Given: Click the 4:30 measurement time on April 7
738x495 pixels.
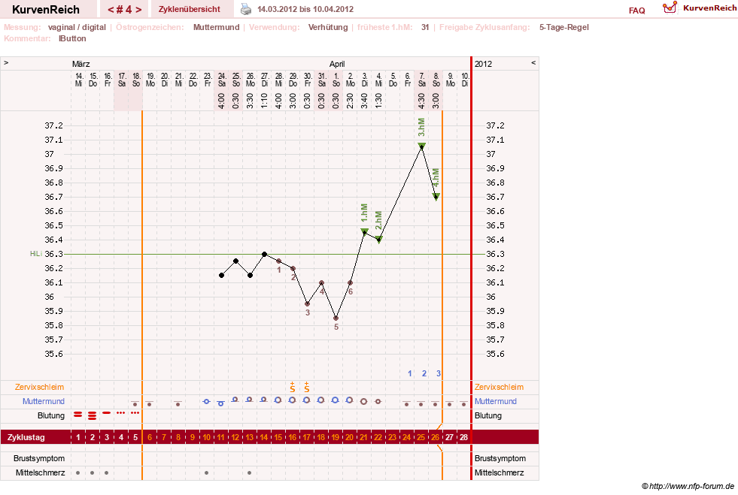Looking at the screenshot, I should pos(422,101).
